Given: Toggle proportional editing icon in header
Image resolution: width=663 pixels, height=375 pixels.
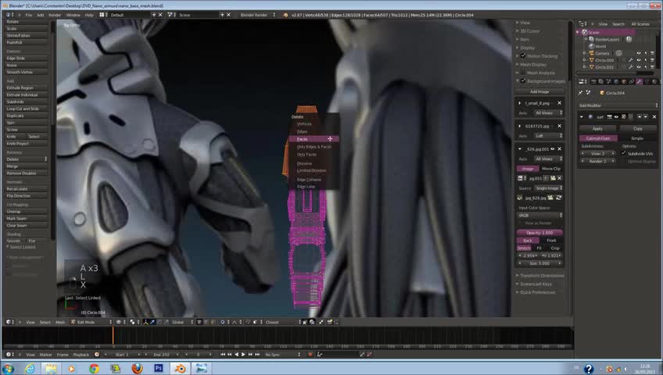Looking at the screenshot, I should (222, 322).
